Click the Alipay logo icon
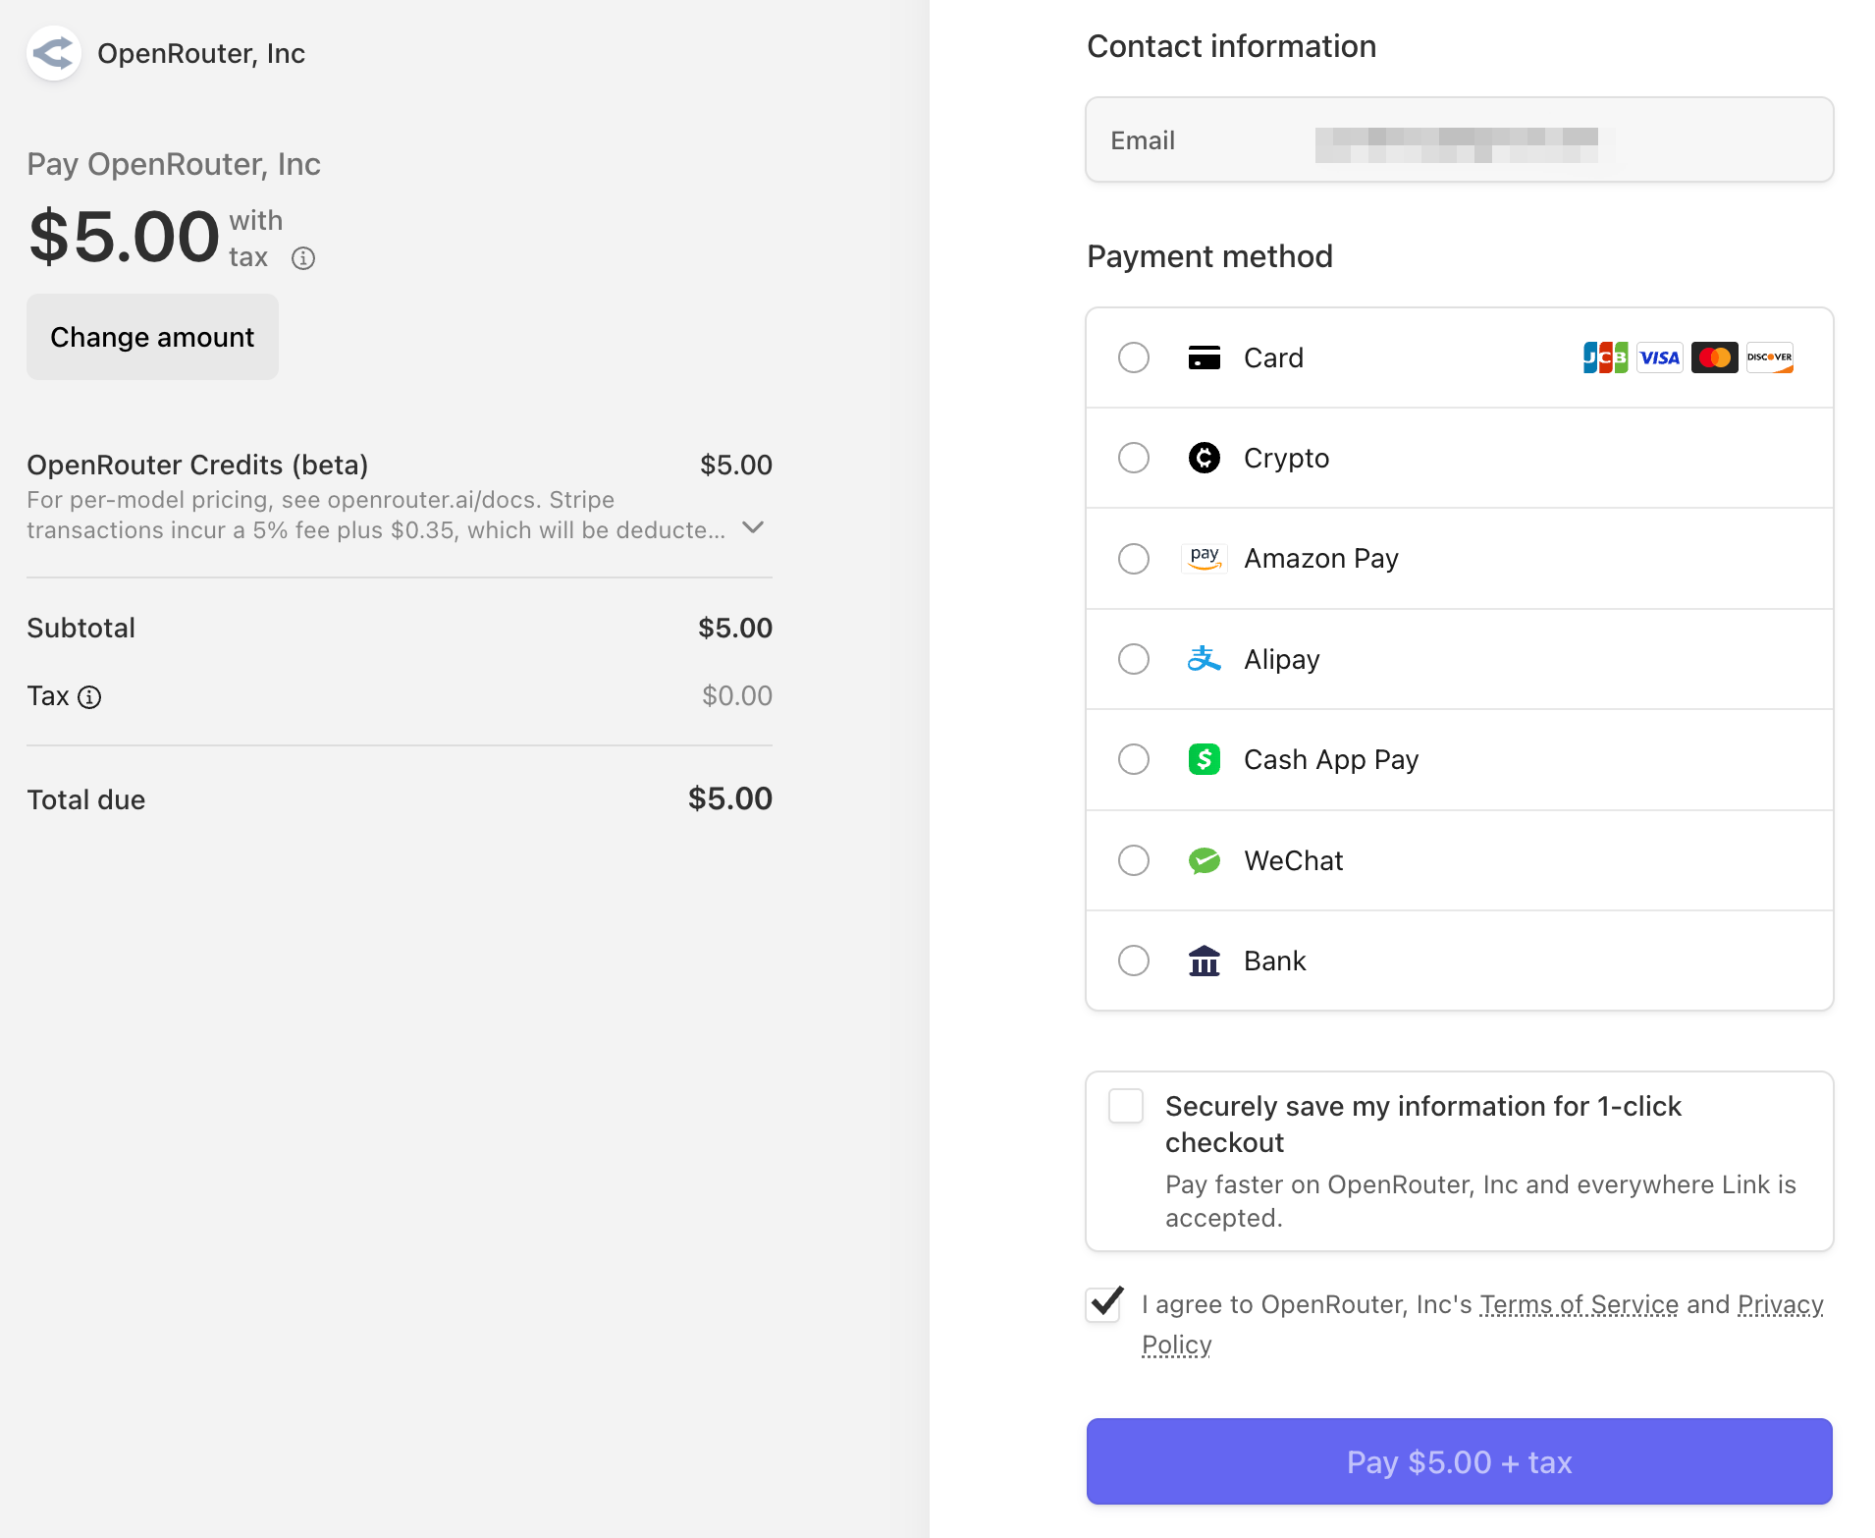The image size is (1875, 1538). pos(1204,659)
